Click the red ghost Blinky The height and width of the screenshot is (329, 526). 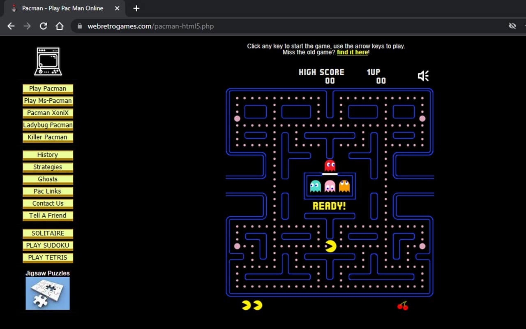[330, 165]
